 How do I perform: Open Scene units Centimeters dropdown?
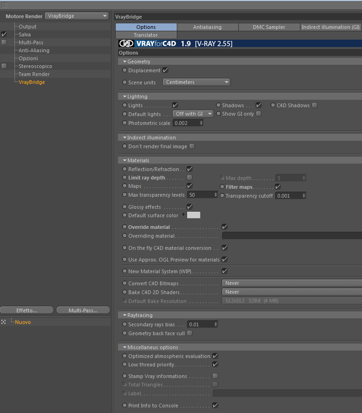click(x=197, y=82)
